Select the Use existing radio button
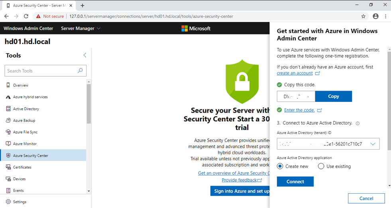 coord(321,166)
